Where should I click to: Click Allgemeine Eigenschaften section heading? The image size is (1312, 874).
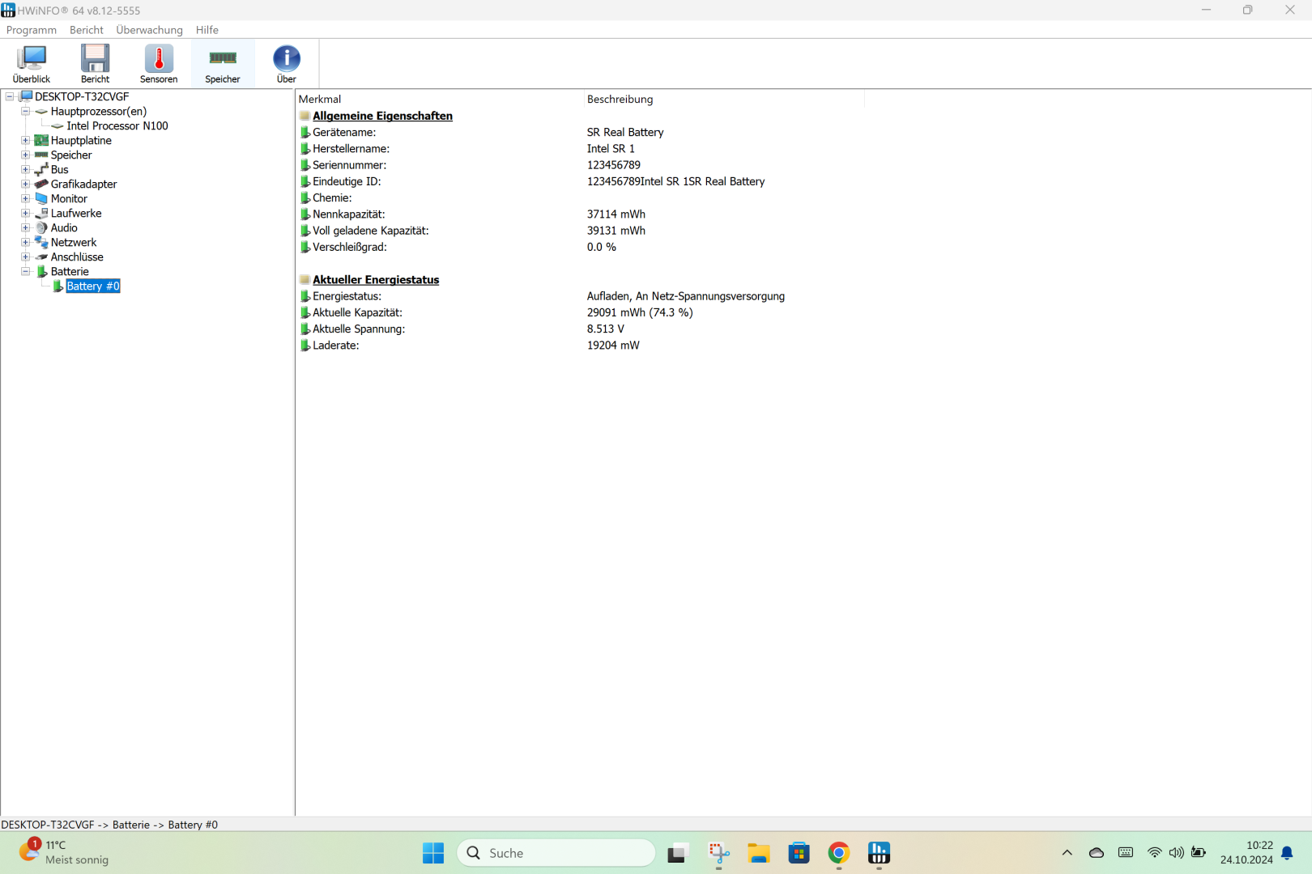pyautogui.click(x=382, y=116)
